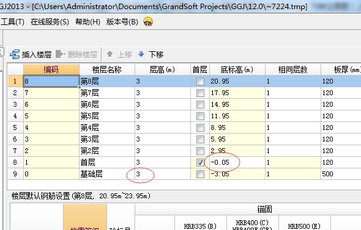The height and width of the screenshot is (230, 361).
Task: Click the 下移 button label
Action: tap(156, 55)
